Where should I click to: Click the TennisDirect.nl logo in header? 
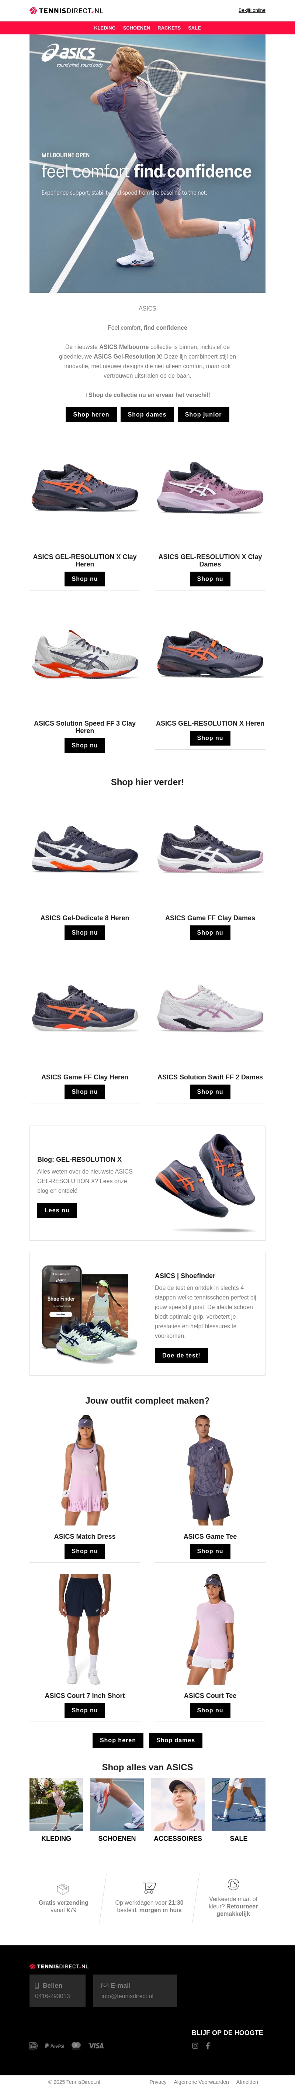(x=66, y=11)
